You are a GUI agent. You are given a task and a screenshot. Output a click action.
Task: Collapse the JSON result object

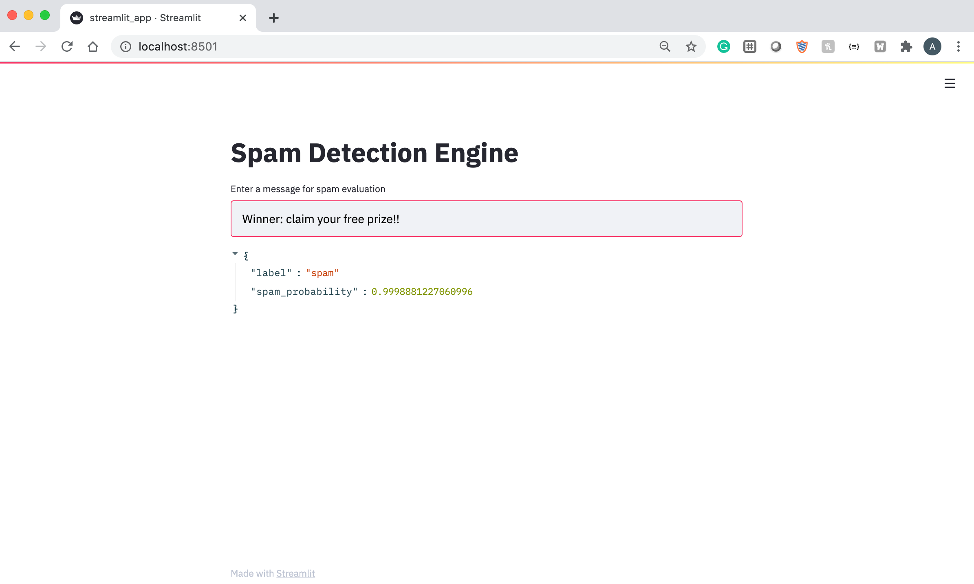click(x=235, y=254)
